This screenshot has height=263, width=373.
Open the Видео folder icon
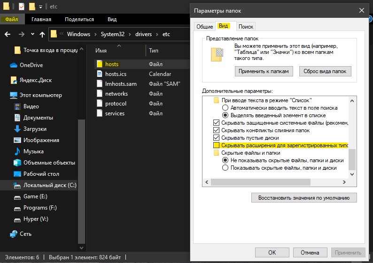click(x=17, y=106)
